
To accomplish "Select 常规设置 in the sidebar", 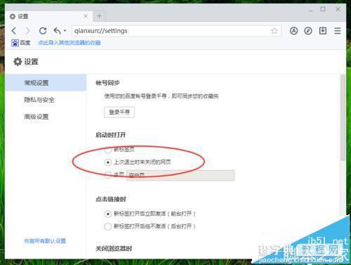I will [x=46, y=83].
